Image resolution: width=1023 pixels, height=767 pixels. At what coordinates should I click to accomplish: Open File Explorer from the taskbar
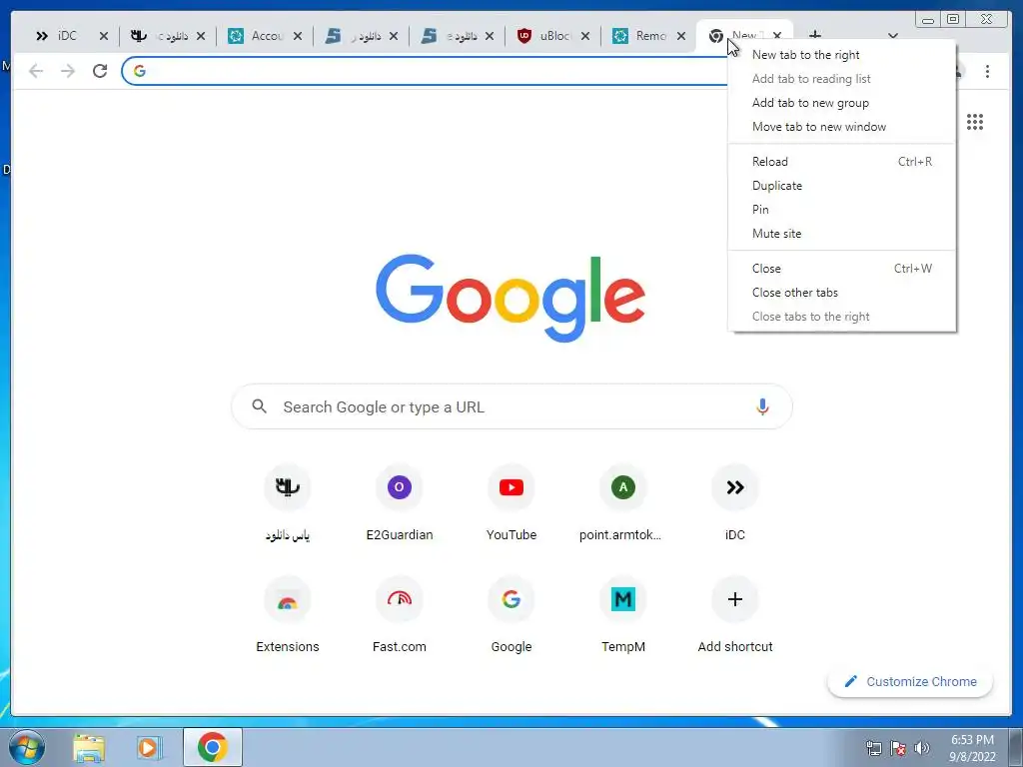click(89, 747)
